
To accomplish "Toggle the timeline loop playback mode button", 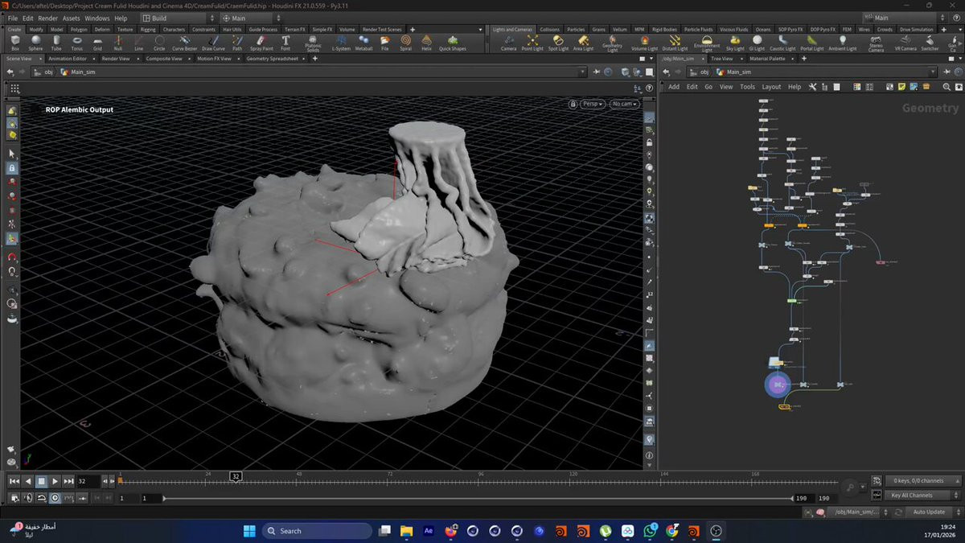I will pyautogui.click(x=41, y=498).
